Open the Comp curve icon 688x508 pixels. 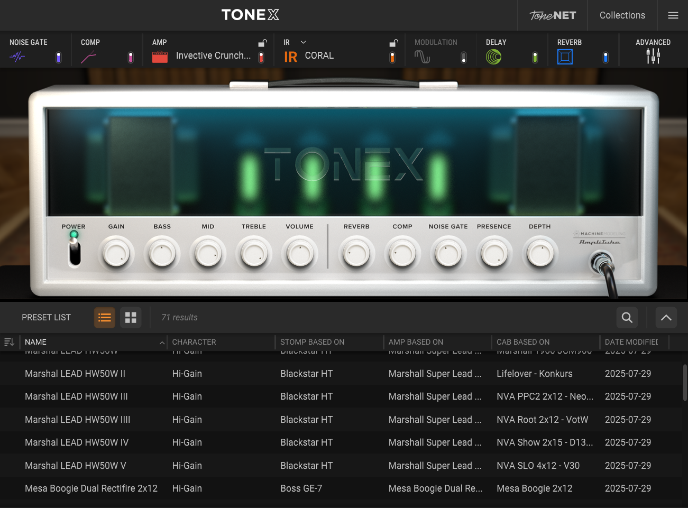[88, 57]
